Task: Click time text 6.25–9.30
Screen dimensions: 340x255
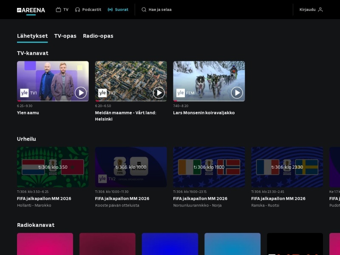Action: [25, 106]
